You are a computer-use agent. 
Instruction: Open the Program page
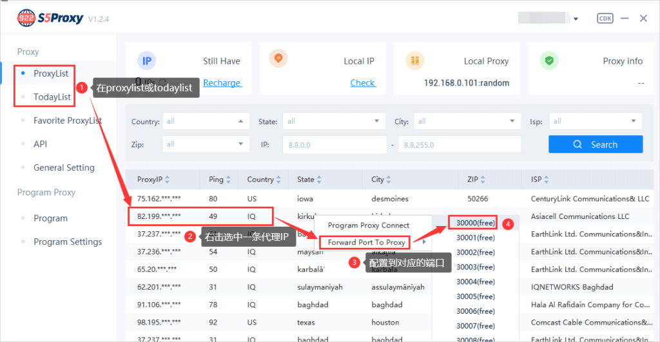pyautogui.click(x=50, y=218)
